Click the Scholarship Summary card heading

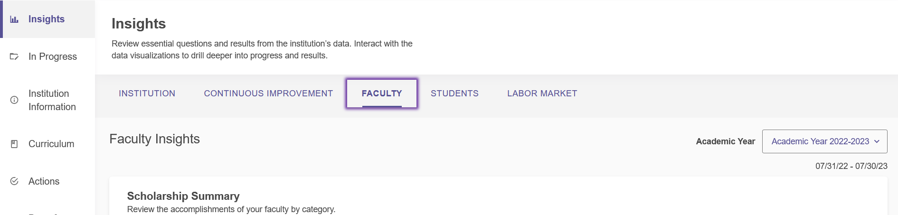[183, 196]
